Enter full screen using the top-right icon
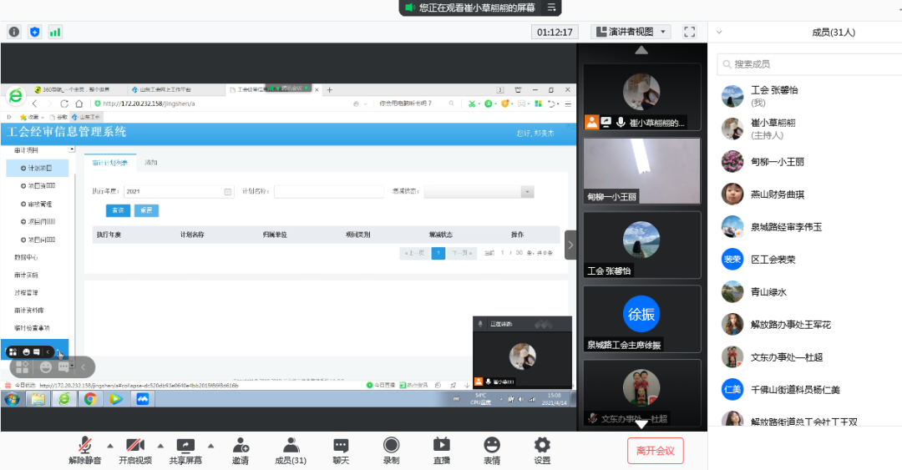This screenshot has height=470, width=902. tap(689, 32)
